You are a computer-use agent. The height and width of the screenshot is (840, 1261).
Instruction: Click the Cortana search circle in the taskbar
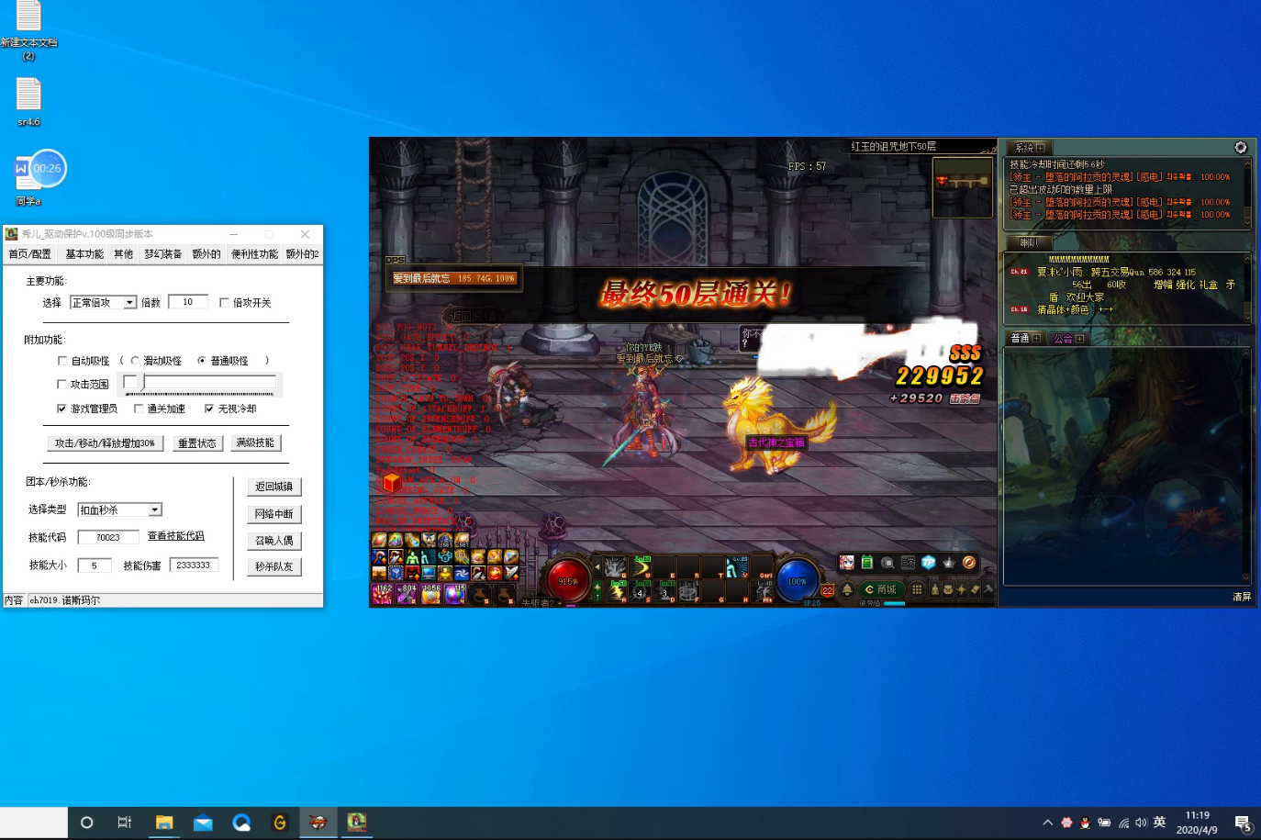[x=86, y=823]
